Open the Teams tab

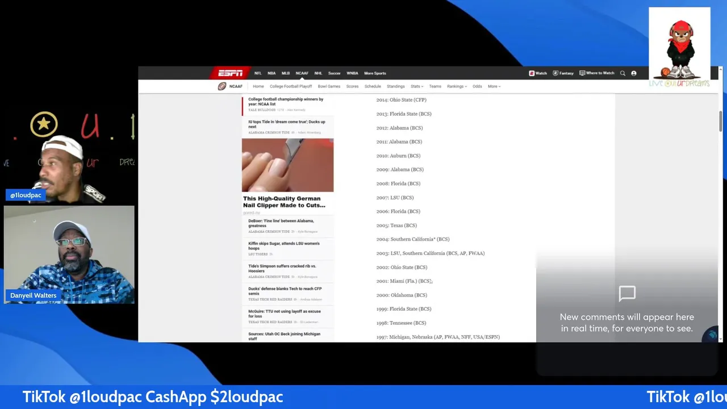(x=435, y=86)
